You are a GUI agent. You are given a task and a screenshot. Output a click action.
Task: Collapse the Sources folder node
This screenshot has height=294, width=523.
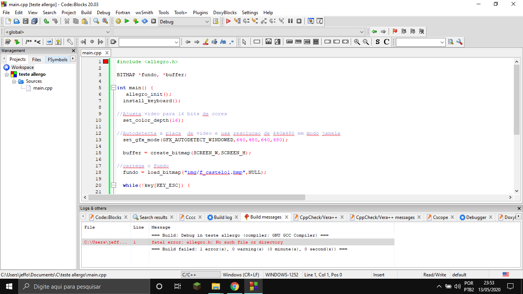(x=14, y=81)
